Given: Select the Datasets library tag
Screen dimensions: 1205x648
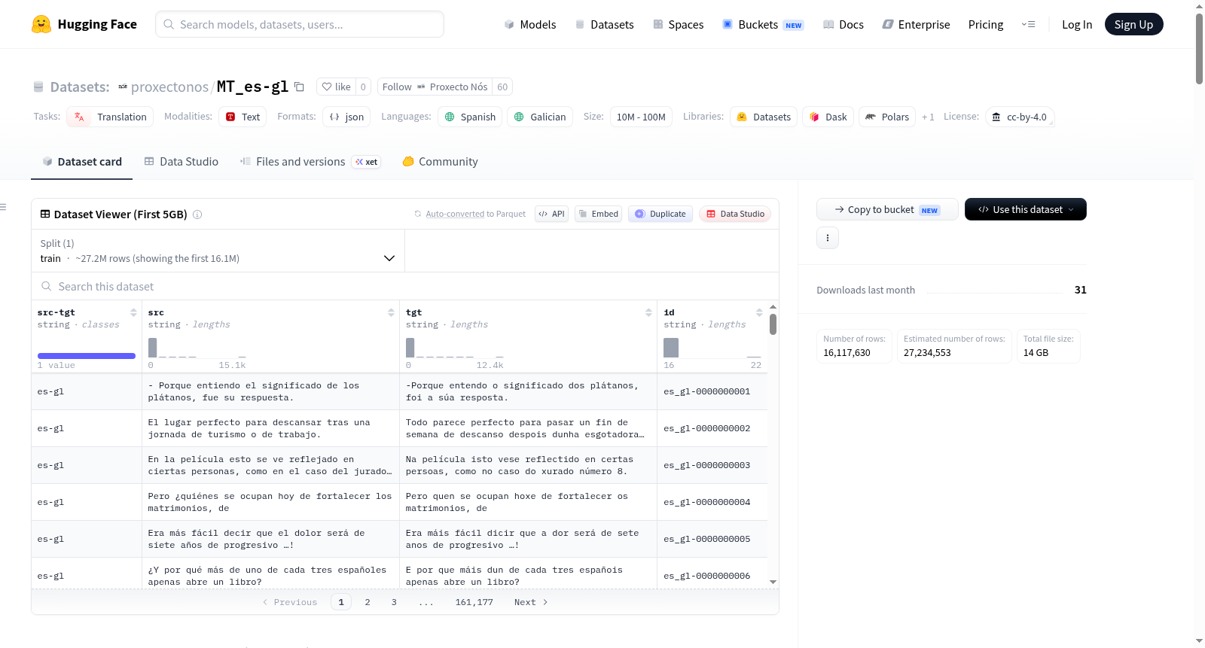Looking at the screenshot, I should (764, 117).
